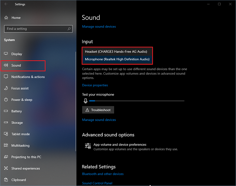The image size is (236, 186).
Task: Open Device properties link
Action: coord(95,85)
